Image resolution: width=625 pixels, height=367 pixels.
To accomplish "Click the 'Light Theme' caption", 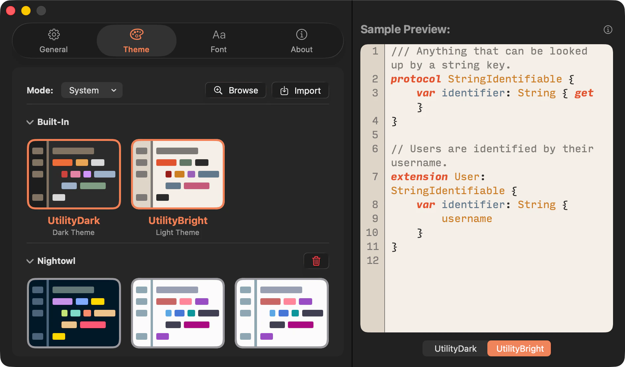I will point(178,232).
